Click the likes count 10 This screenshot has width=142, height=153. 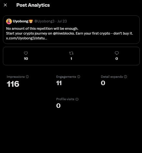click(26, 59)
